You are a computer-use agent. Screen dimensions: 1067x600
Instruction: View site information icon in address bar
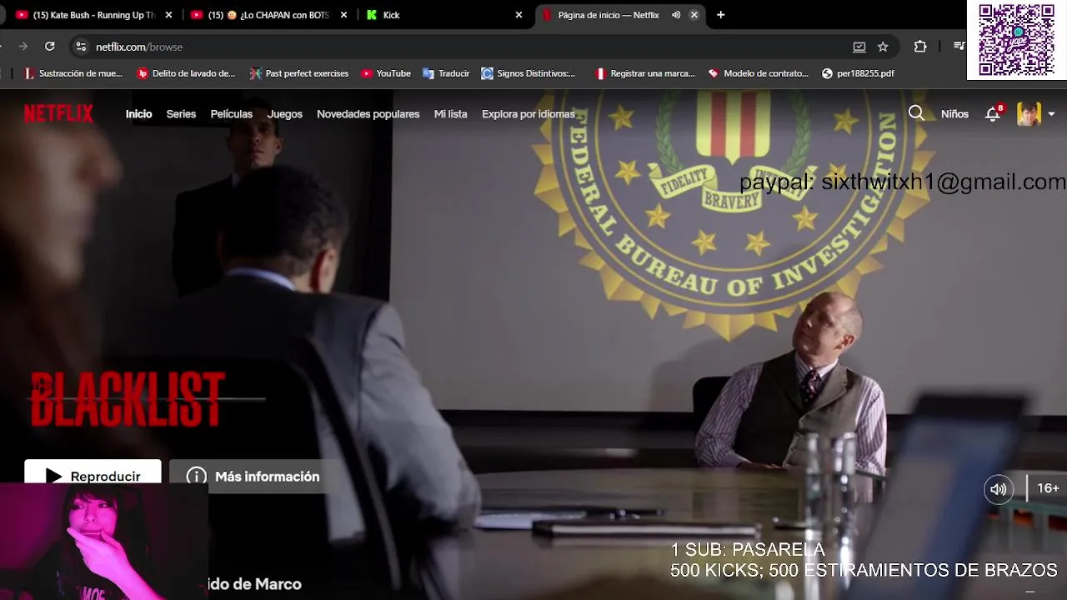(x=81, y=47)
